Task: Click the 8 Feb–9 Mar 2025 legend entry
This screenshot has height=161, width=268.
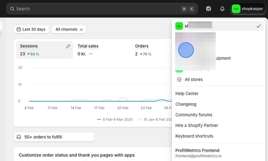Action: tap(115, 119)
